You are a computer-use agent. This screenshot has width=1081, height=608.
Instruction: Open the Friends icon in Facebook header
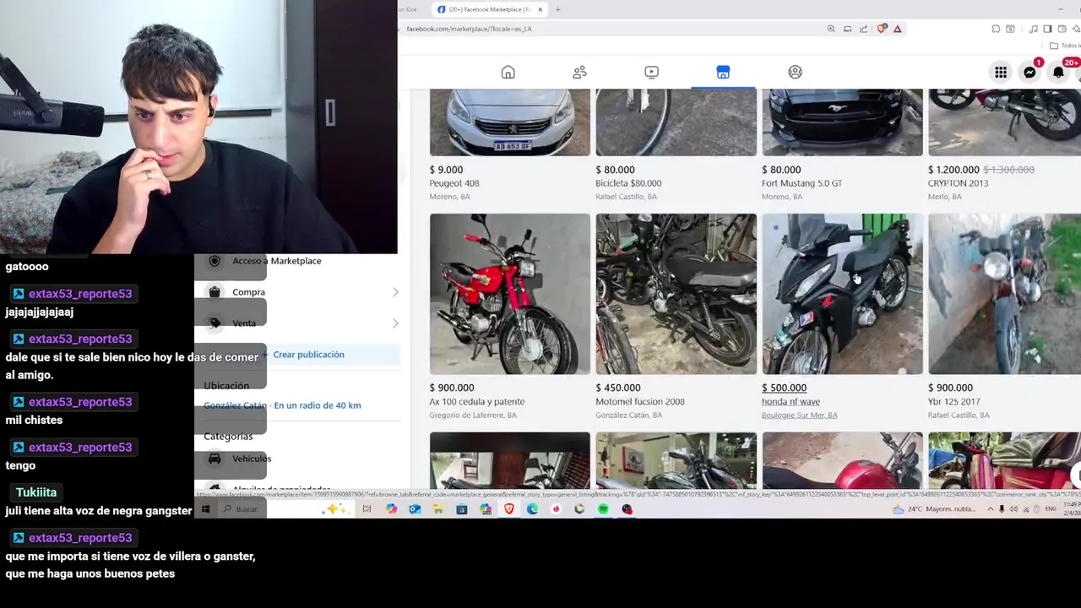click(x=579, y=73)
